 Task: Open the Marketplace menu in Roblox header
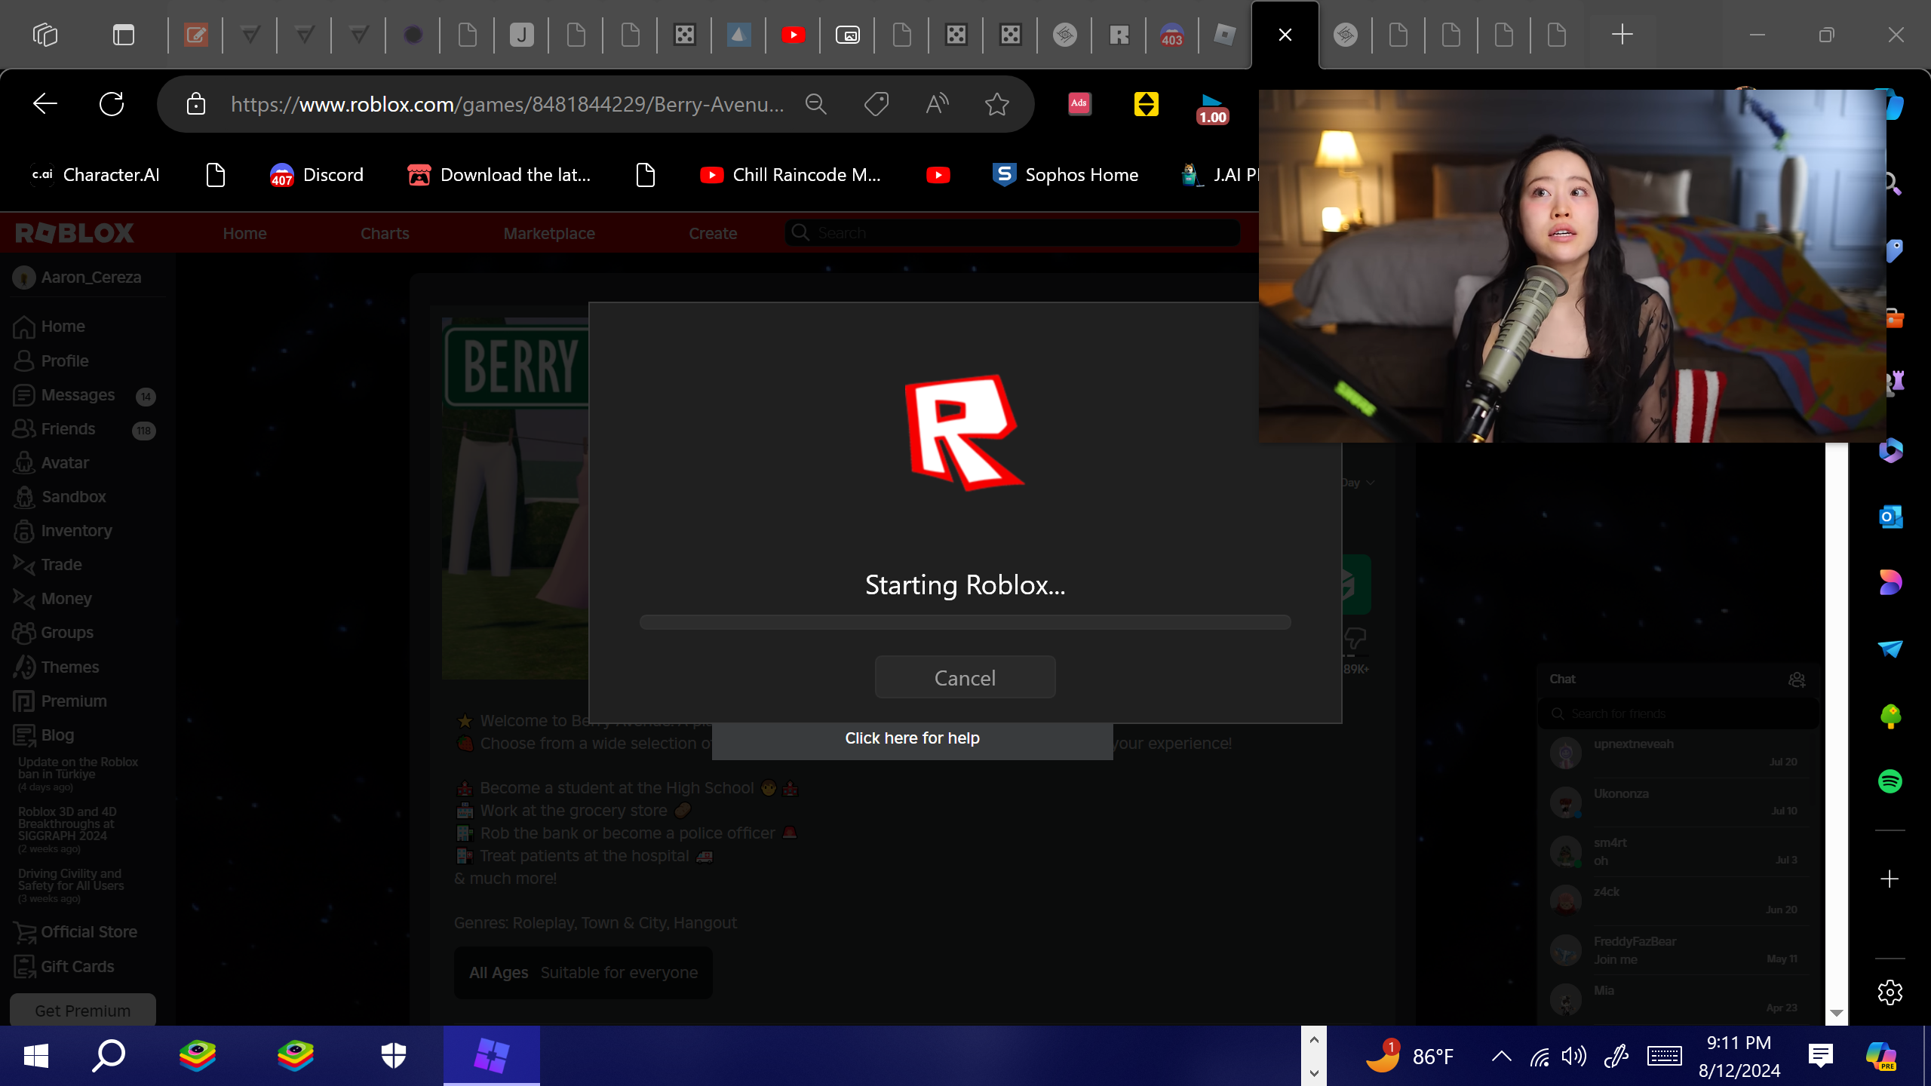point(549,234)
